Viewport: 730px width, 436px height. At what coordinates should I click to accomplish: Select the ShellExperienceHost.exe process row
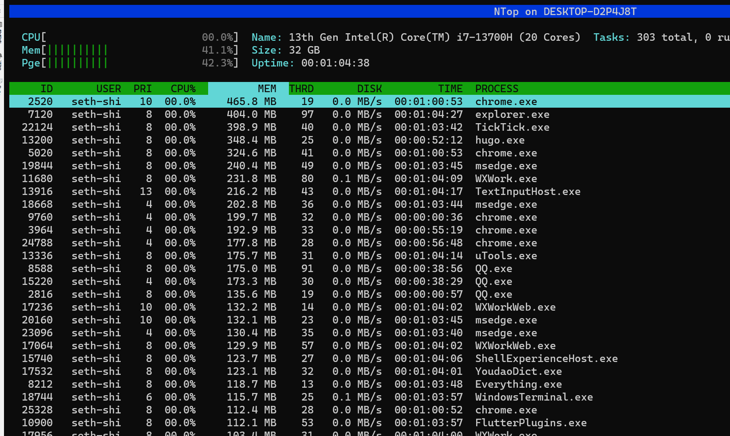coord(370,358)
